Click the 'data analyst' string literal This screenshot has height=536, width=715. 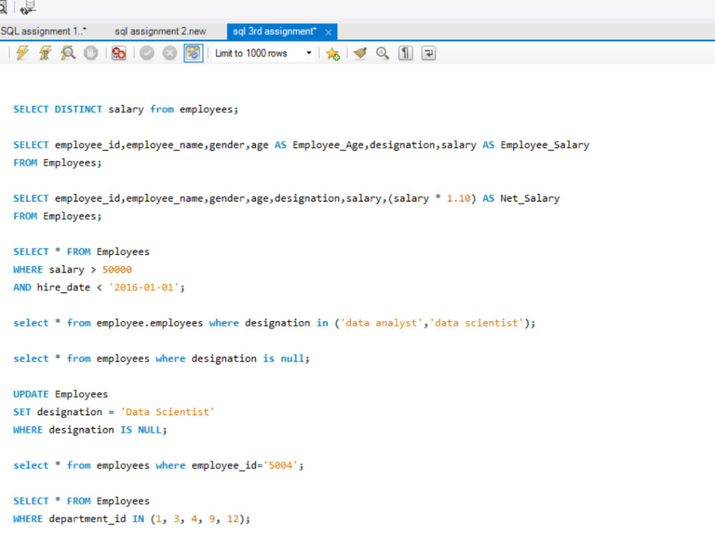(382, 323)
